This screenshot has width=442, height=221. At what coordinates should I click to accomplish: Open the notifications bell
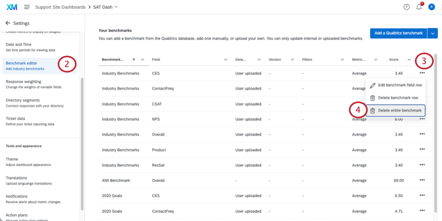point(419,7)
